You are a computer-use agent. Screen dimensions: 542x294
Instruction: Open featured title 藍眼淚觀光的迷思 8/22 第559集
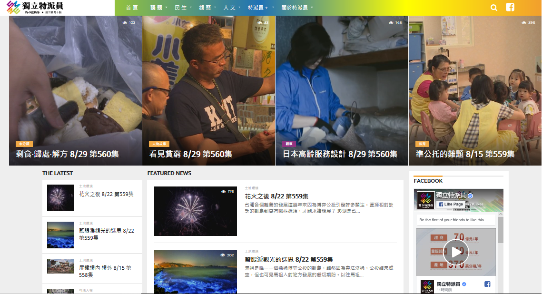[x=289, y=259]
